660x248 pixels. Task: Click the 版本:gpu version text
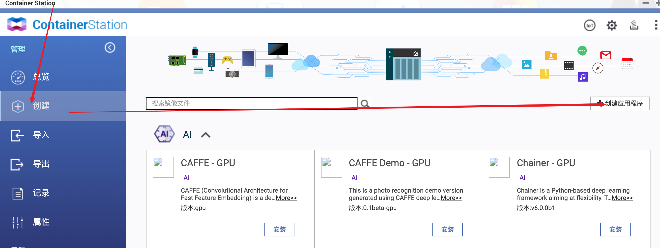[x=193, y=208]
